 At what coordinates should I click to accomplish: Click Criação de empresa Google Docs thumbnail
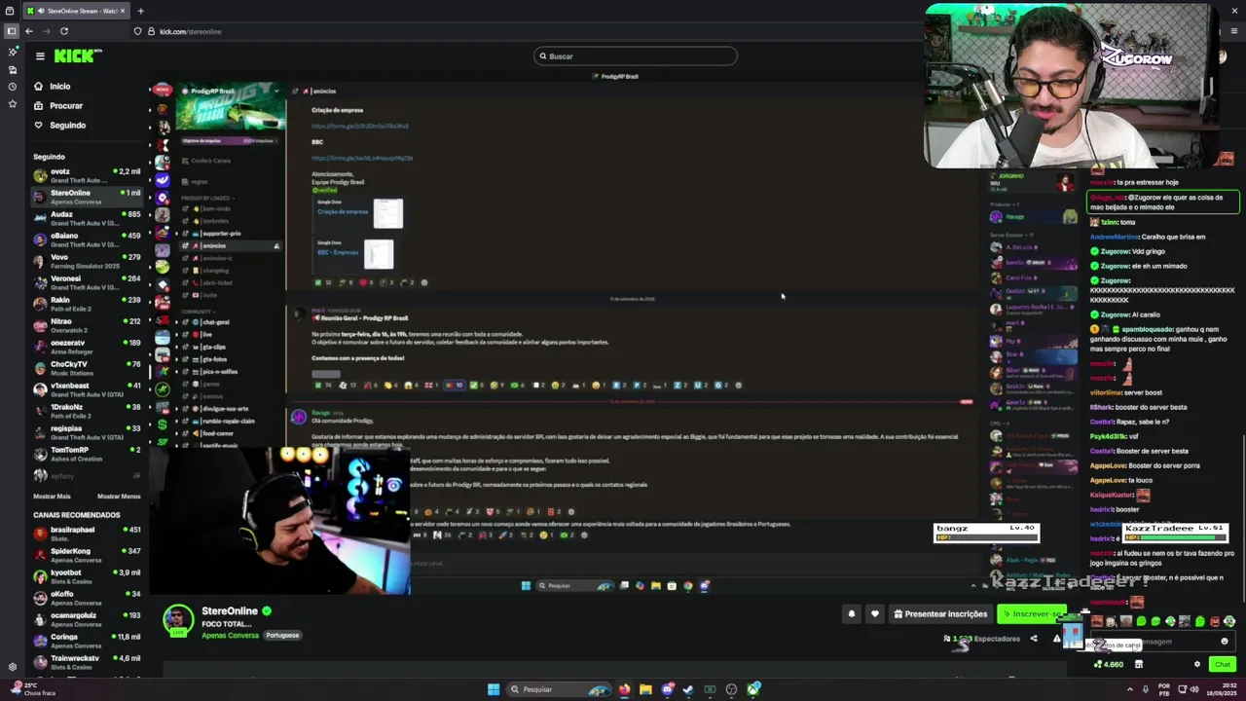coord(387,213)
